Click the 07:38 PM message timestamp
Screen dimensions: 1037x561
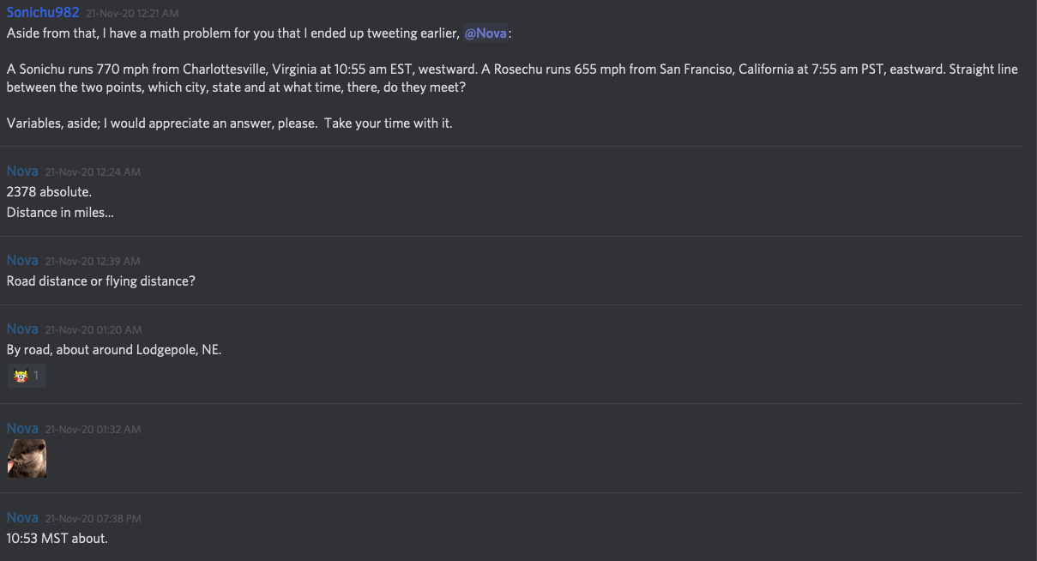[93, 519]
